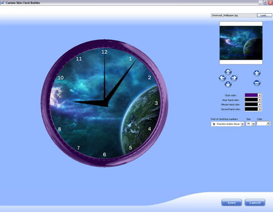Screen dimensions: 273x212
Task: Select the purple Clock color swatch
Action: pyautogui.click(x=251, y=95)
